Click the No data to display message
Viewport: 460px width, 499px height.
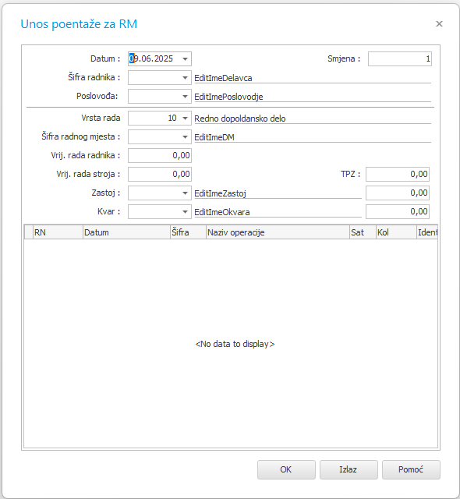pos(235,344)
